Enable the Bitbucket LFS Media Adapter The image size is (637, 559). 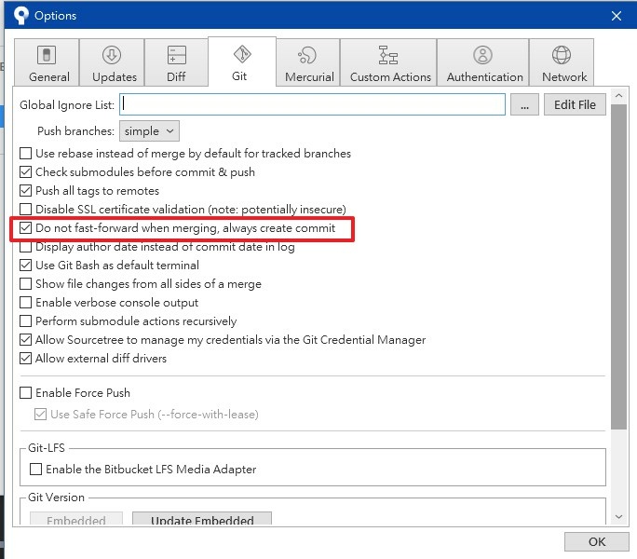pyautogui.click(x=35, y=470)
